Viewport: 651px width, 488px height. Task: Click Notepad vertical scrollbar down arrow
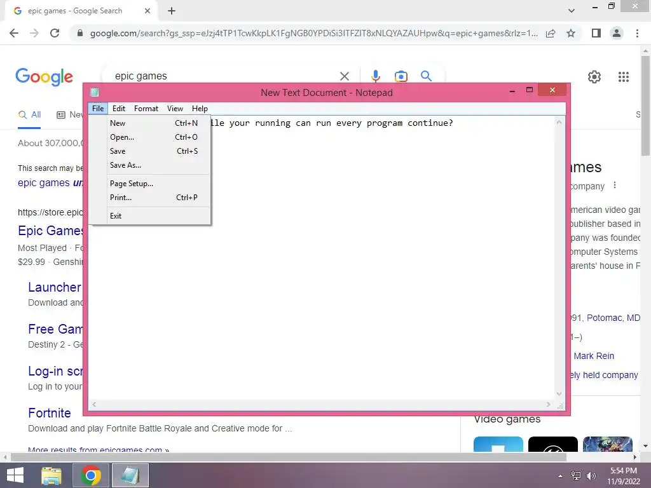coord(559,394)
